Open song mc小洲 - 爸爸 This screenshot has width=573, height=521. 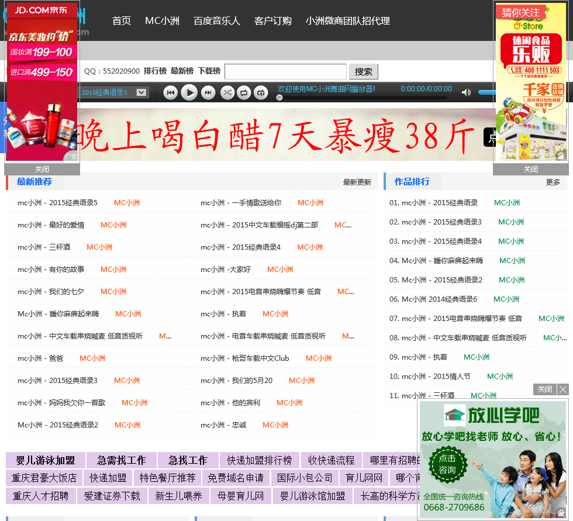[40, 358]
